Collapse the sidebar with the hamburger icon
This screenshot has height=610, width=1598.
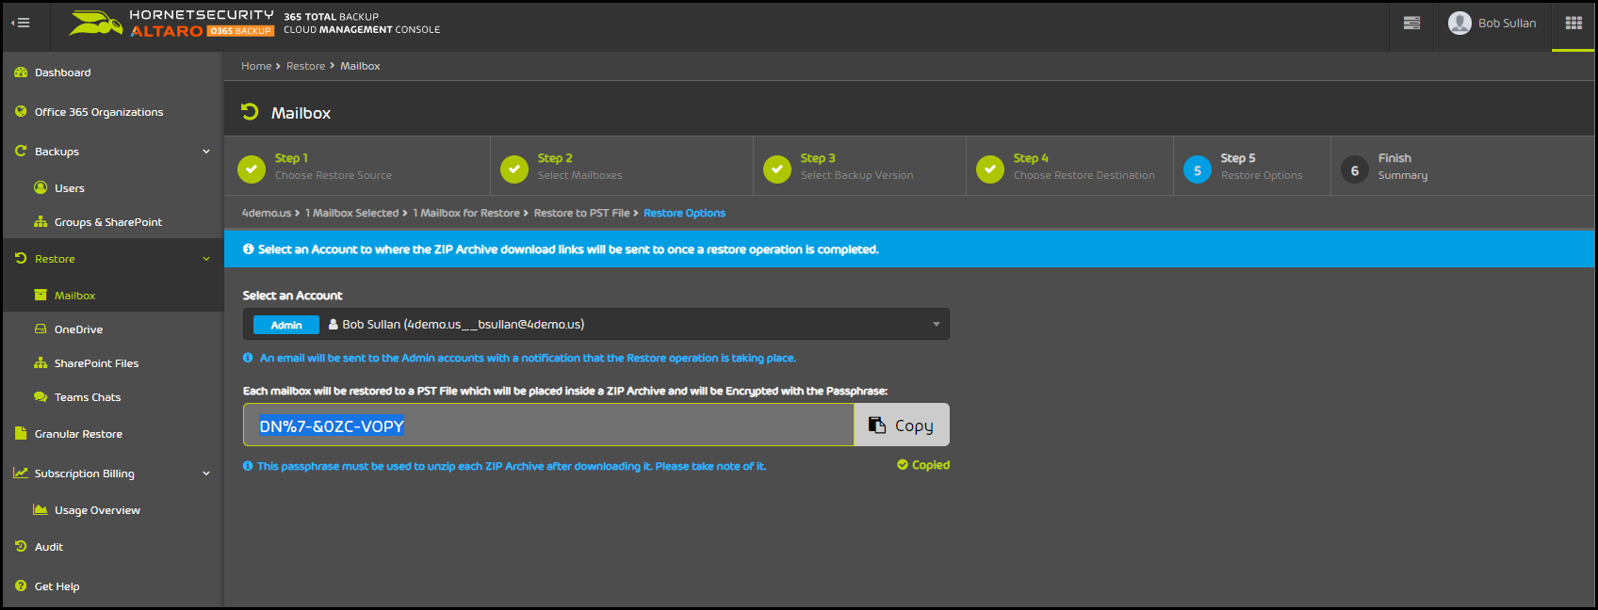click(20, 23)
